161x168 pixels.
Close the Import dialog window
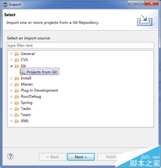[152, 3]
